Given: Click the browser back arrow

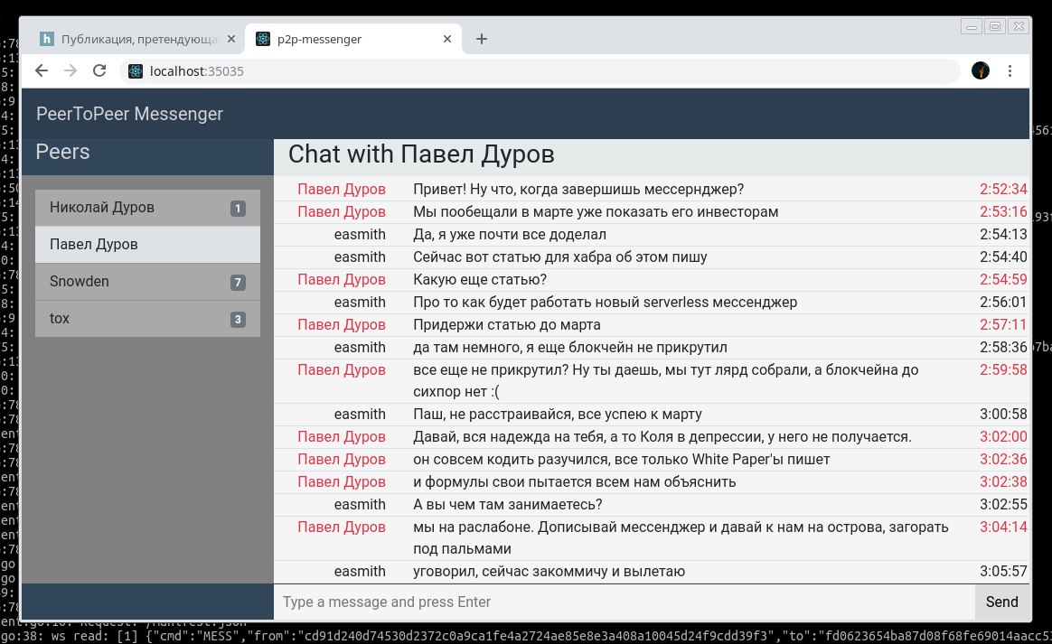Looking at the screenshot, I should [x=42, y=71].
